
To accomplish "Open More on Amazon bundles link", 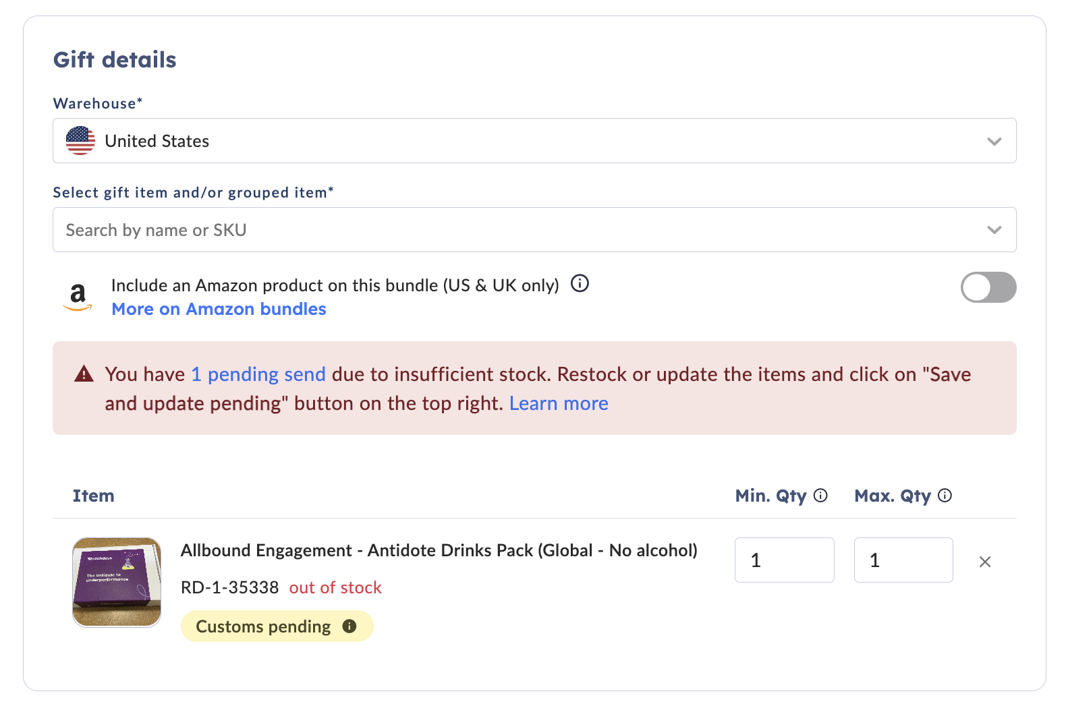I will click(x=219, y=309).
